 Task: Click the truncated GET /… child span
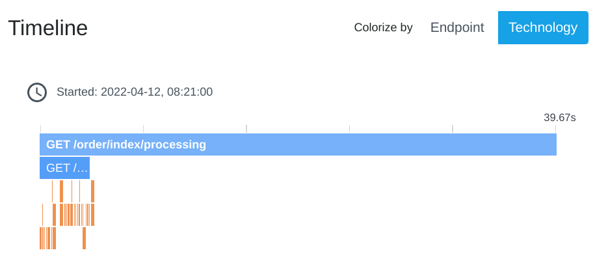pos(64,168)
